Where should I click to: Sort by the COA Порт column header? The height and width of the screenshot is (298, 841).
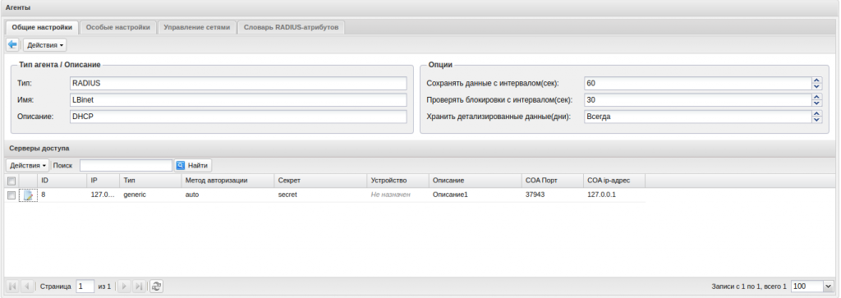553,181
